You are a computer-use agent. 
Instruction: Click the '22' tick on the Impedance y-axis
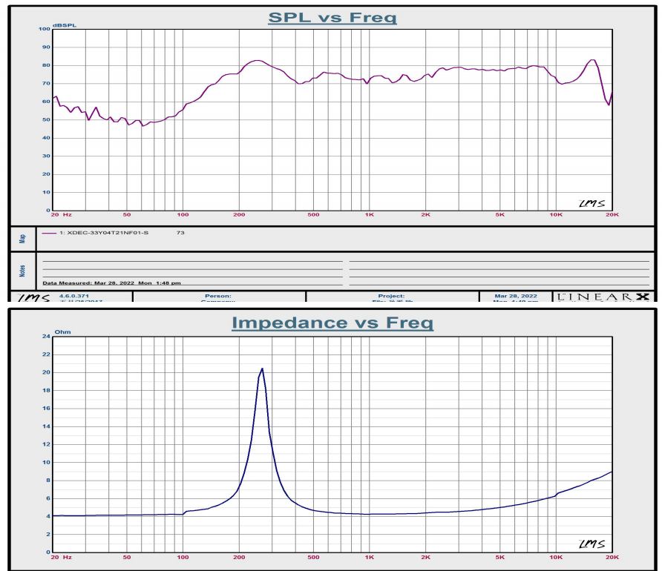45,354
